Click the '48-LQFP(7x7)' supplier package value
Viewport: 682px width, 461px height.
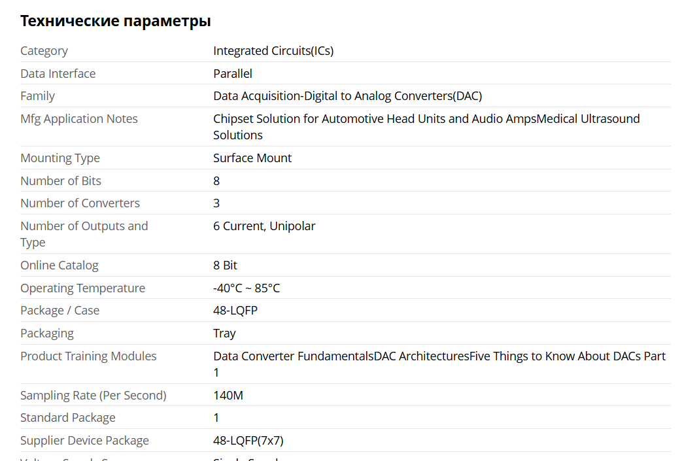coord(248,441)
